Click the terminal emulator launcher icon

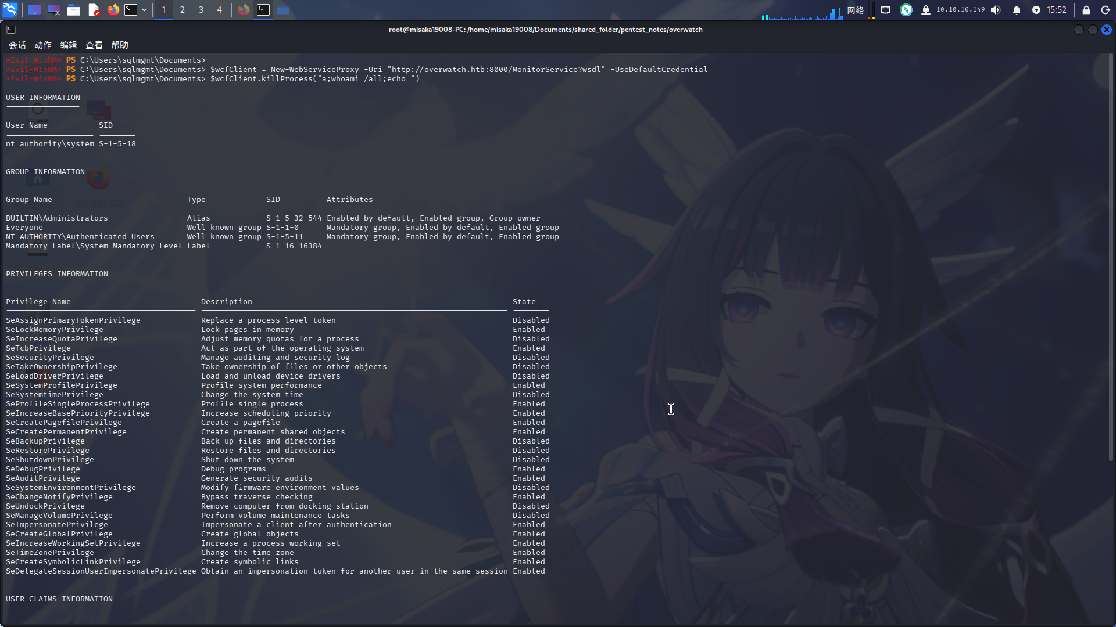(x=131, y=10)
